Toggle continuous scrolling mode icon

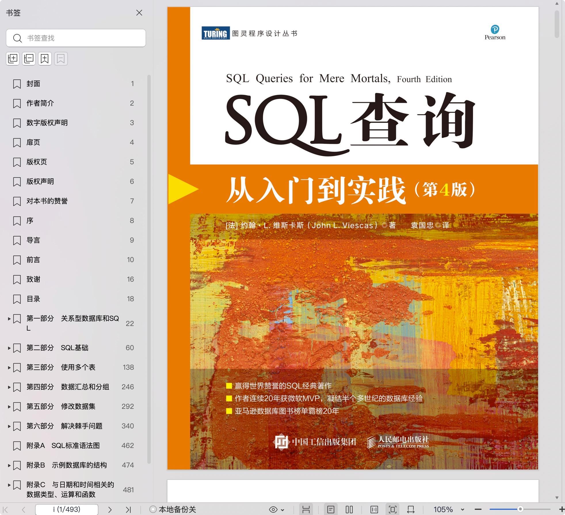pos(306,510)
